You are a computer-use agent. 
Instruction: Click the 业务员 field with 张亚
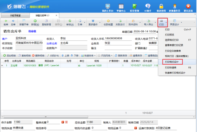coord(118,43)
